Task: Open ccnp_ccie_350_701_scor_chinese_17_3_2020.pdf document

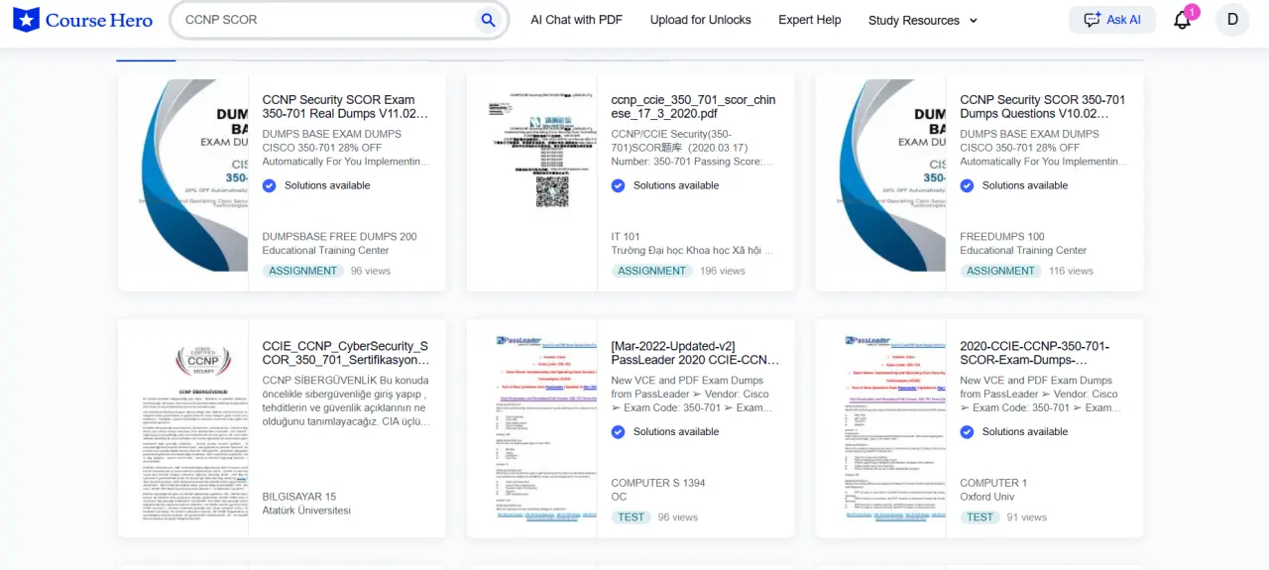Action: pos(694,106)
